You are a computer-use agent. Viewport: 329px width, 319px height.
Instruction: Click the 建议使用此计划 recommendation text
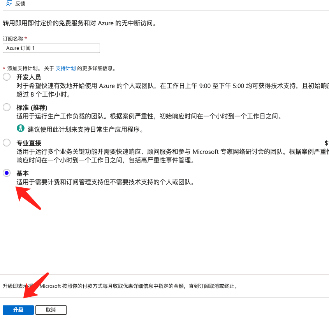click(x=85, y=129)
